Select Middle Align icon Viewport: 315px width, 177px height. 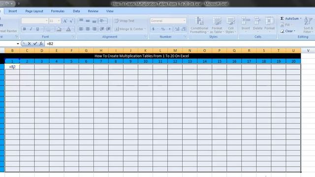tap(88, 21)
